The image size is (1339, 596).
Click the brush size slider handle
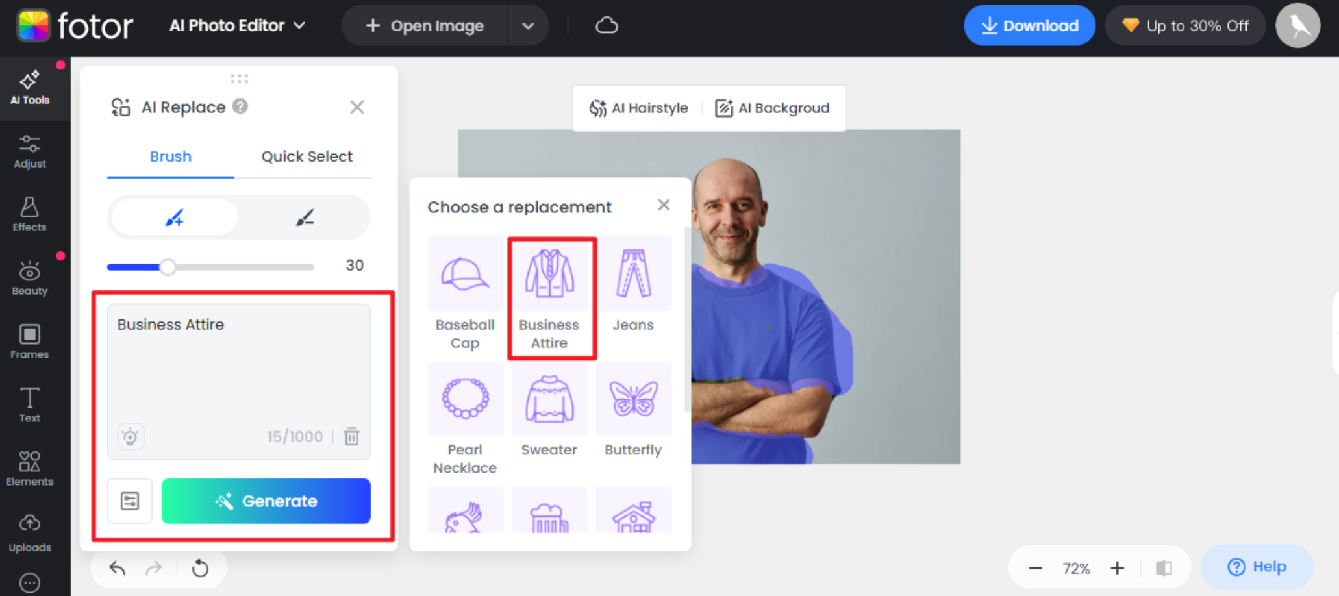pyautogui.click(x=168, y=267)
